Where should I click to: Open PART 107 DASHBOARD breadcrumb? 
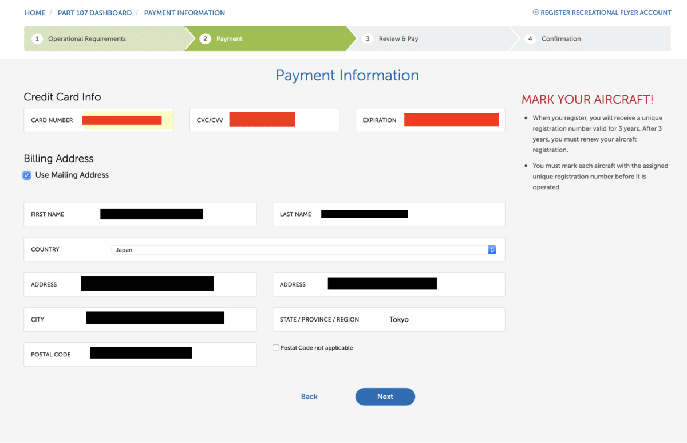[x=94, y=13]
